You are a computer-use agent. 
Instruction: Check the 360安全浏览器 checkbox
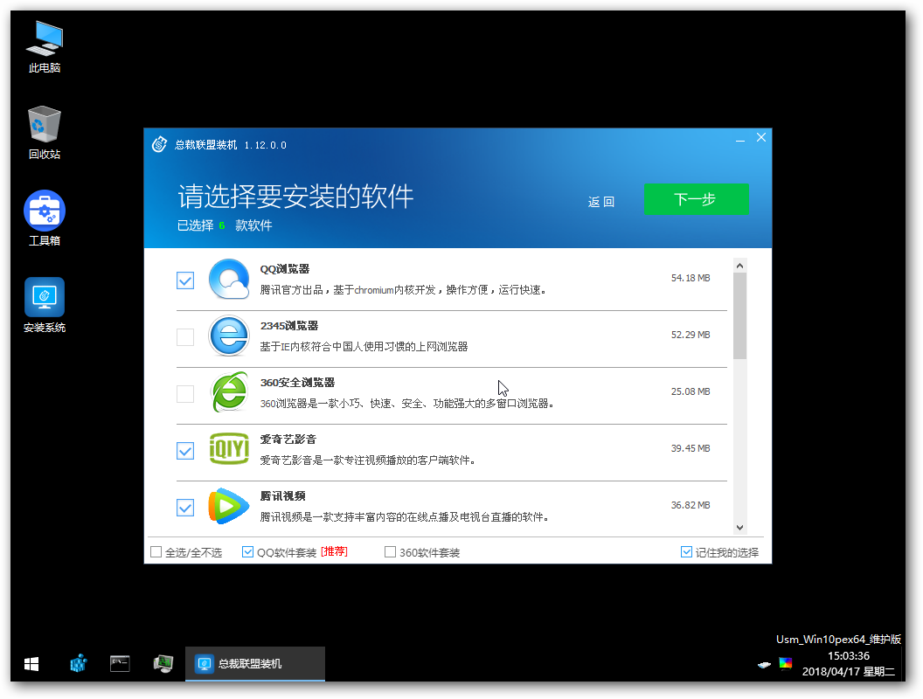(185, 394)
